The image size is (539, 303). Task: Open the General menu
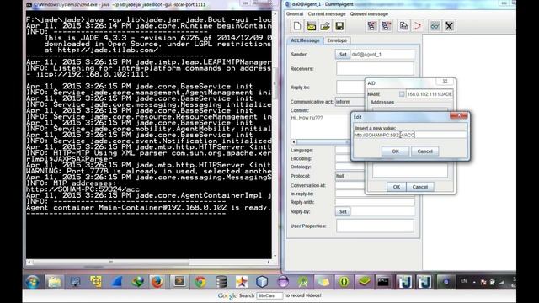(295, 14)
